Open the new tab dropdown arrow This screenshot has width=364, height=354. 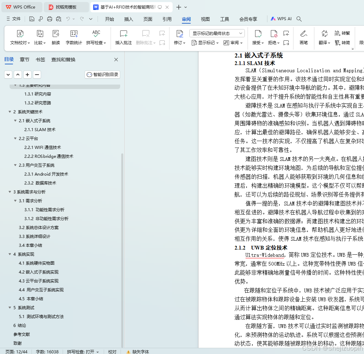[186, 7]
